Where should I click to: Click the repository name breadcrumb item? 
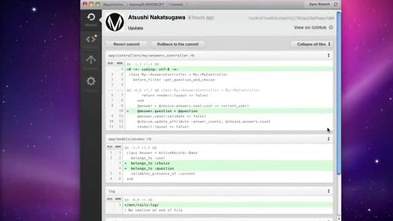tap(147, 4)
